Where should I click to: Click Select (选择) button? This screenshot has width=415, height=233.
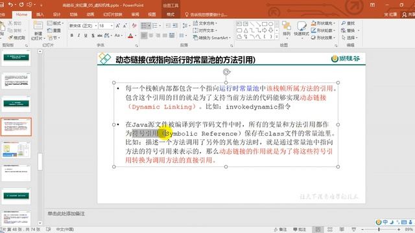[x=350, y=38]
